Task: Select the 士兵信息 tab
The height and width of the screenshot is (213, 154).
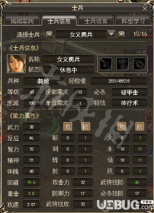Action: click(x=59, y=21)
